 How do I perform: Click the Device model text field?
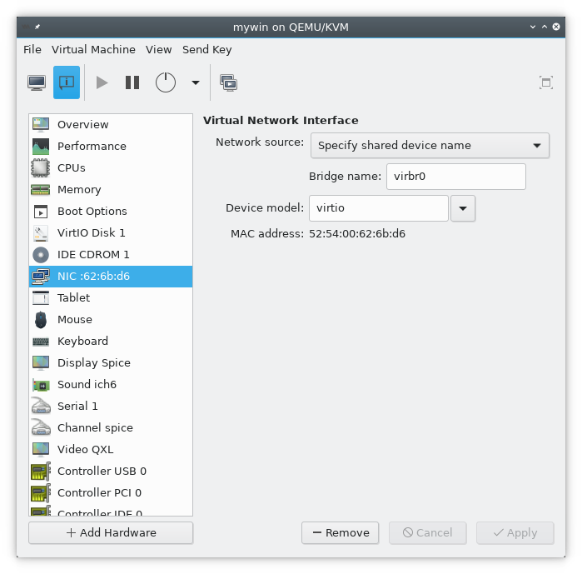pos(379,208)
